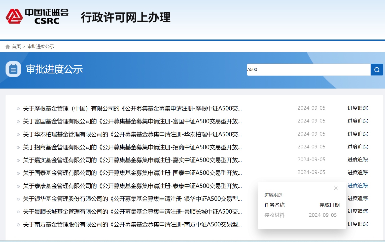Open the 景顺长城基金 A500 application entry
This screenshot has height=242, width=385.
(x=132, y=212)
